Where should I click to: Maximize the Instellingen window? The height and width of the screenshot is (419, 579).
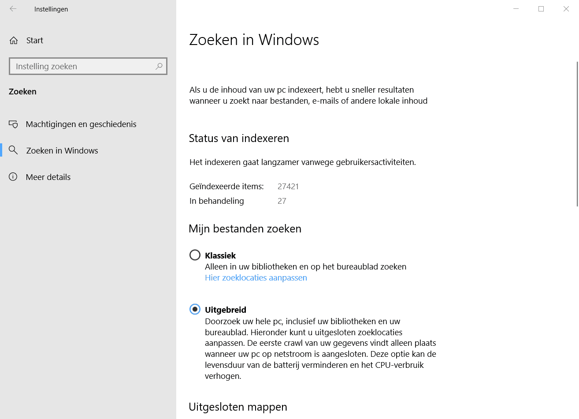(x=541, y=9)
